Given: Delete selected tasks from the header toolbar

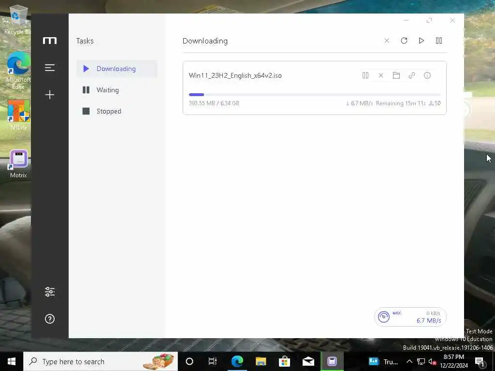Looking at the screenshot, I should (x=387, y=41).
